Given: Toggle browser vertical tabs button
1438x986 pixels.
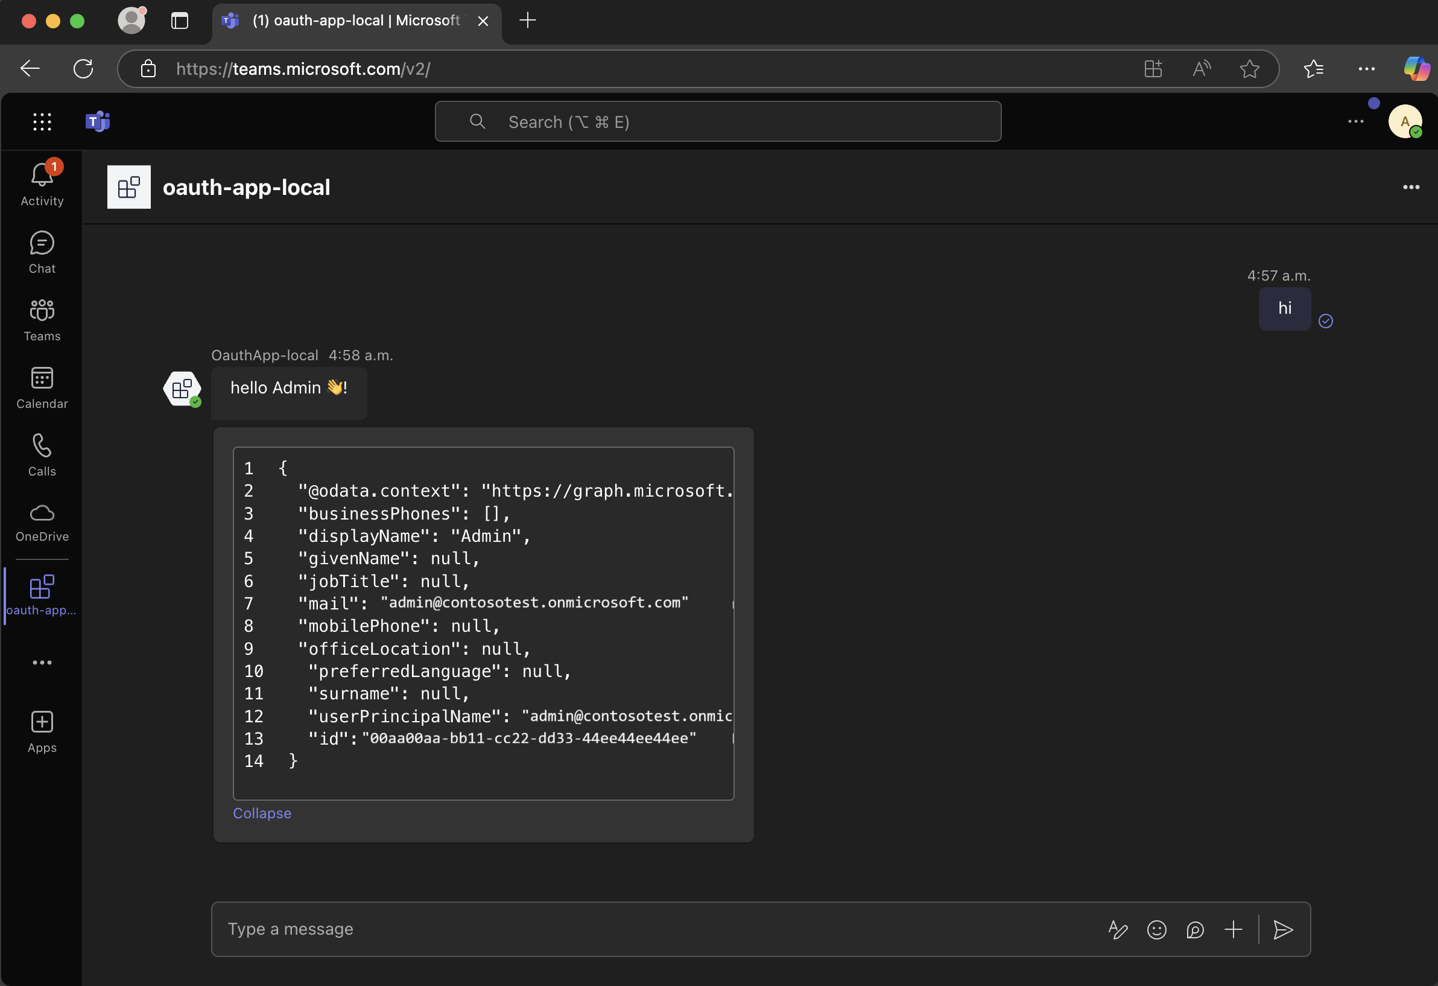Looking at the screenshot, I should coord(179,21).
